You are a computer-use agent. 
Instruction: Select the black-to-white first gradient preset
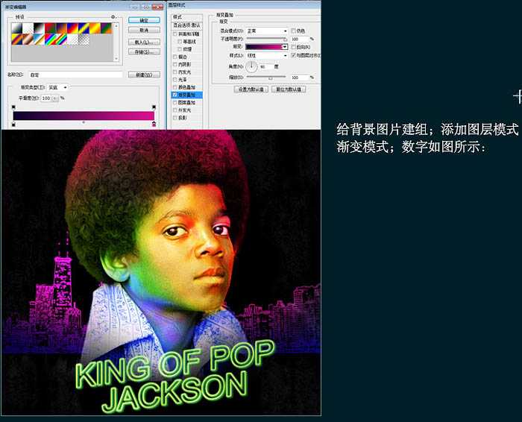(16, 28)
